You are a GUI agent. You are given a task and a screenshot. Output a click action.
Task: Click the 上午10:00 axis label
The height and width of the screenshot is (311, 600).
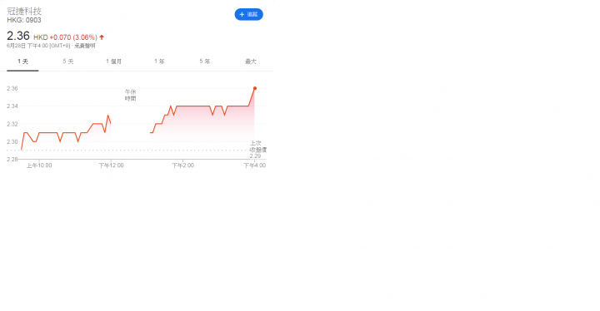[39, 165]
